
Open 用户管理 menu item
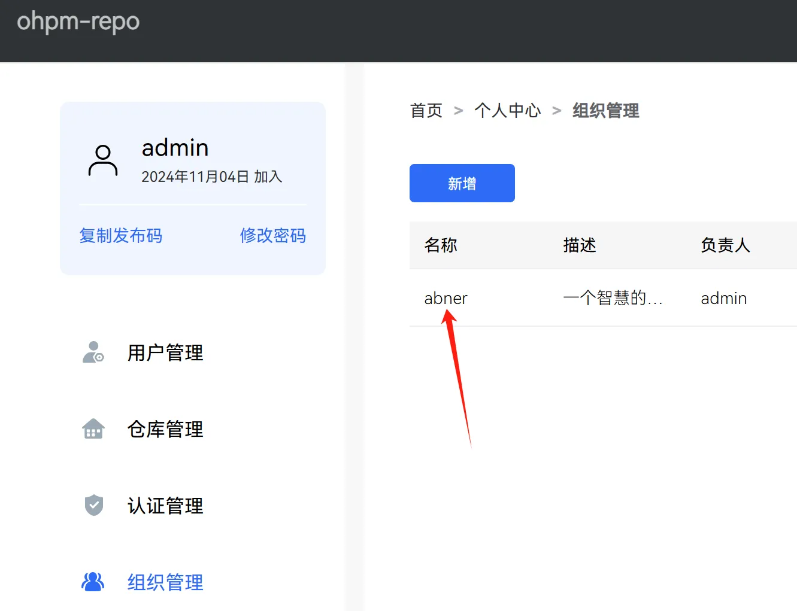pos(165,352)
